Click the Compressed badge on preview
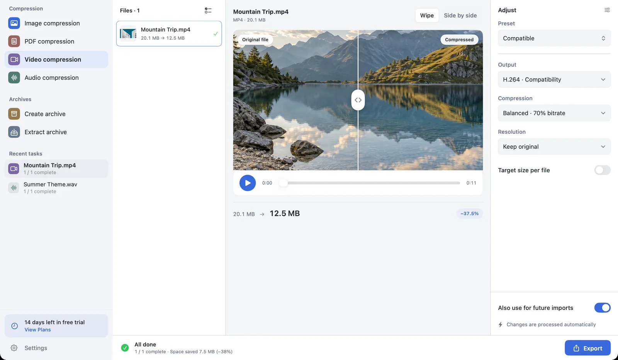 tap(459, 40)
